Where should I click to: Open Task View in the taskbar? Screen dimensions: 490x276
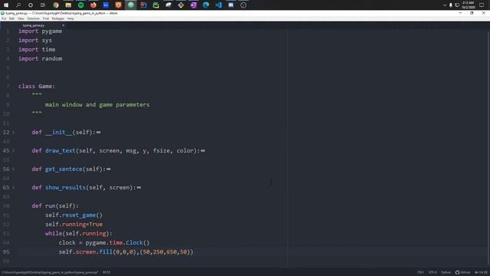coord(43,5)
